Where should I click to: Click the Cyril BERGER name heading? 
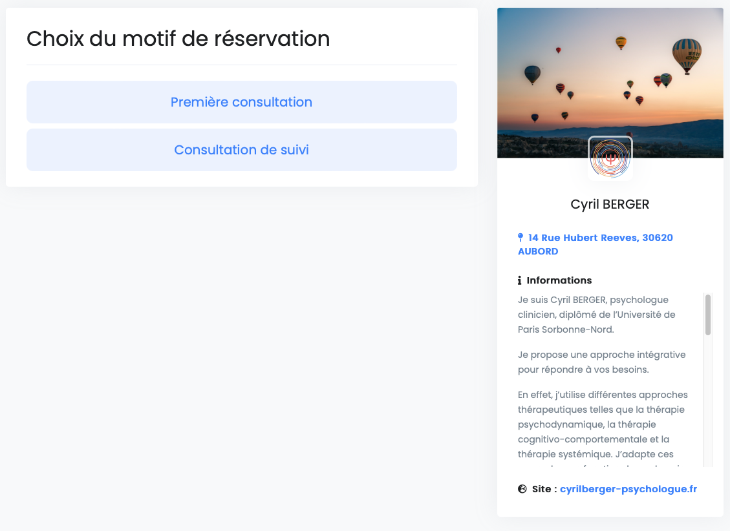click(x=610, y=204)
